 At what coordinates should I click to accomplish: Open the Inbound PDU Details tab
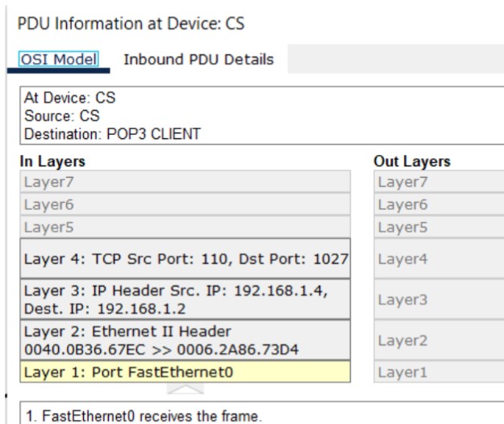pyautogui.click(x=198, y=59)
